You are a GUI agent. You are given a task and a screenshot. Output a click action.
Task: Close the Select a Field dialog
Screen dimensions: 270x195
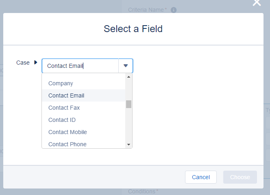pyautogui.click(x=257, y=3)
